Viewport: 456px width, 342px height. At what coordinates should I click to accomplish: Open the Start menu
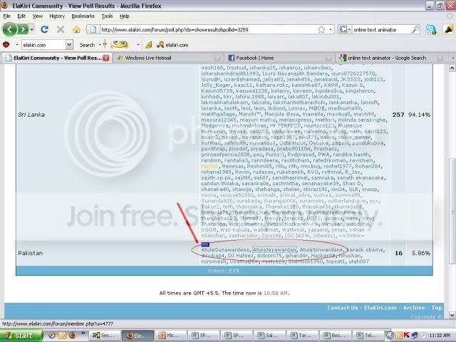[21, 336]
